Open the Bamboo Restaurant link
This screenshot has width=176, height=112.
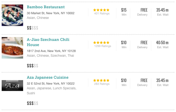click(x=46, y=7)
